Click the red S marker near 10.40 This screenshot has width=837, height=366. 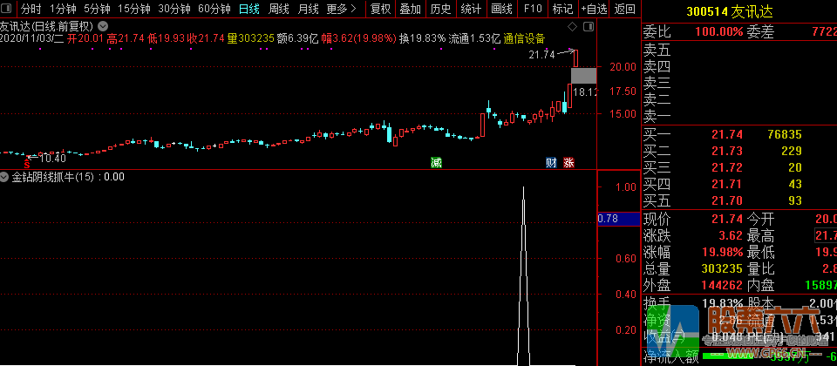click(x=27, y=166)
